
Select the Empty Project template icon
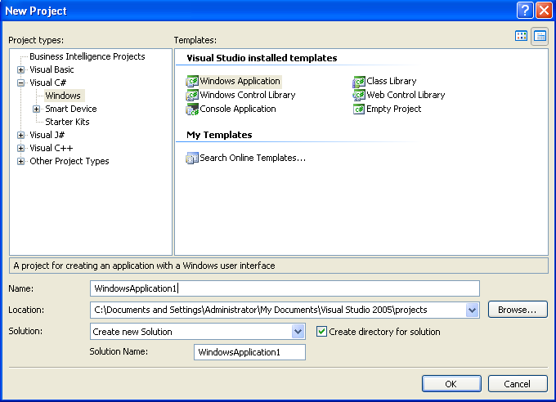click(x=358, y=109)
